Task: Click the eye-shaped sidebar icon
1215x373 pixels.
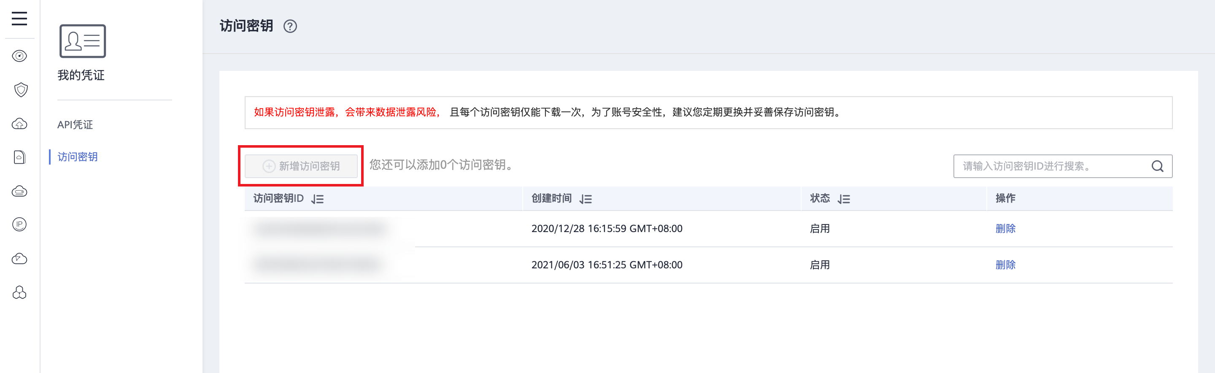Action: point(19,56)
